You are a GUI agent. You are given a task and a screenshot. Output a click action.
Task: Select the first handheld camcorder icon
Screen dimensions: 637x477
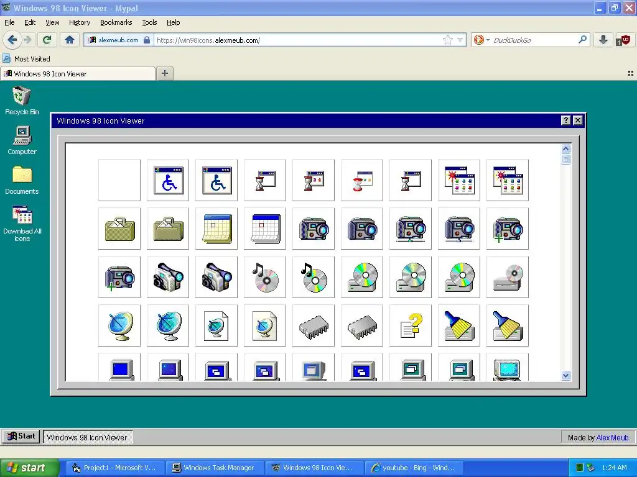(x=168, y=277)
